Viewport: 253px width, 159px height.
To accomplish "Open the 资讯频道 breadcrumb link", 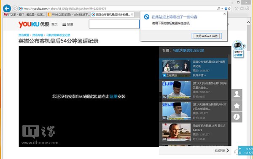I will point(24,35).
